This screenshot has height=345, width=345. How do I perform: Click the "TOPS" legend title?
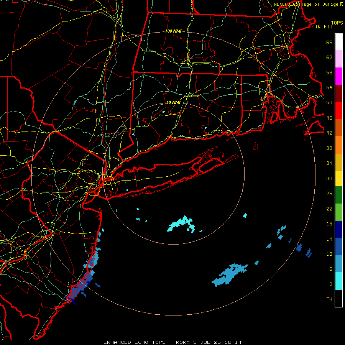coord(337,23)
